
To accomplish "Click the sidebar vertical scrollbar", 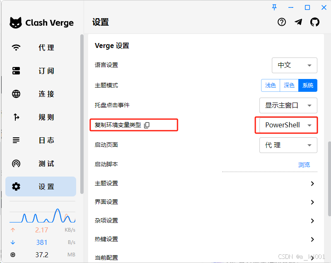I will click(82, 114).
